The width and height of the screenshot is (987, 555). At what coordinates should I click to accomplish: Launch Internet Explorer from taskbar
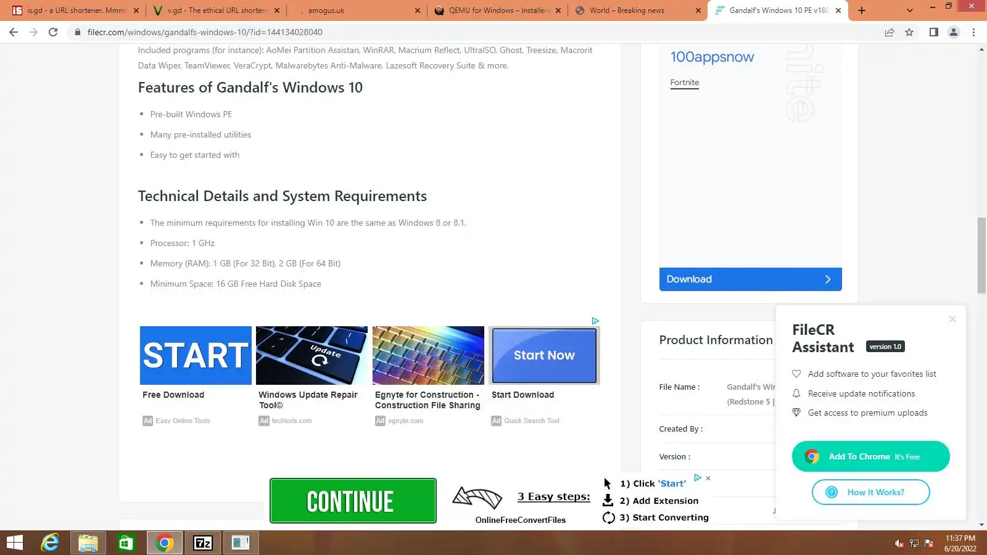(50, 543)
